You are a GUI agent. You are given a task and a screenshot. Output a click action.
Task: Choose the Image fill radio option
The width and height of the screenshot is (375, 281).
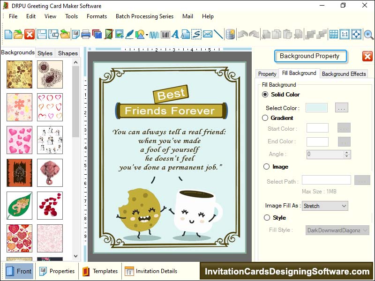tap(266, 167)
